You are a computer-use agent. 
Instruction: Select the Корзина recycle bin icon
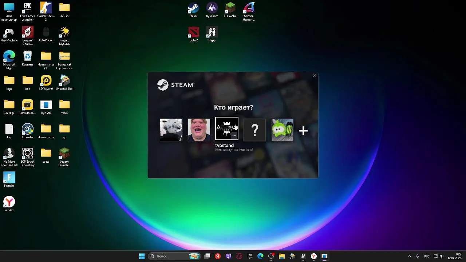pyautogui.click(x=27, y=59)
